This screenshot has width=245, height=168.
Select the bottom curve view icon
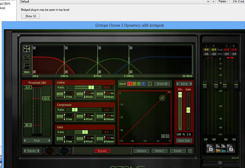pos(26,66)
